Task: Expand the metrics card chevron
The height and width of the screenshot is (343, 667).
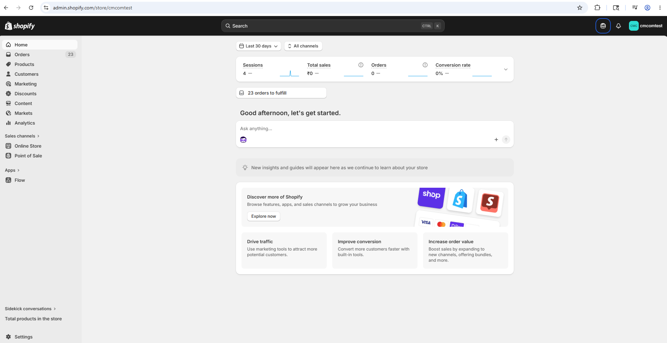Action: click(505, 69)
